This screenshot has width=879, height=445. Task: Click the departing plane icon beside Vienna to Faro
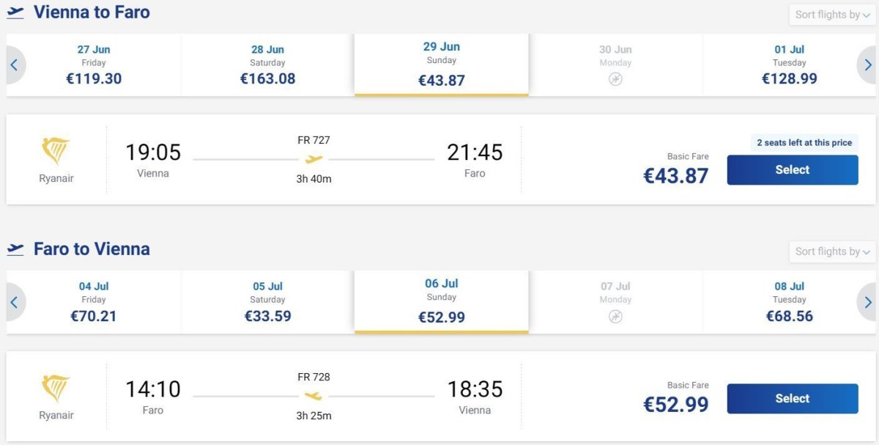point(15,12)
